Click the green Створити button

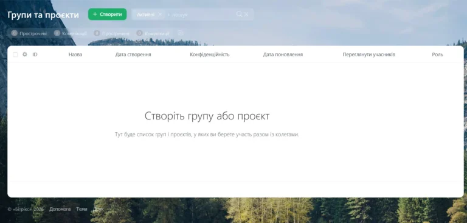(107, 15)
